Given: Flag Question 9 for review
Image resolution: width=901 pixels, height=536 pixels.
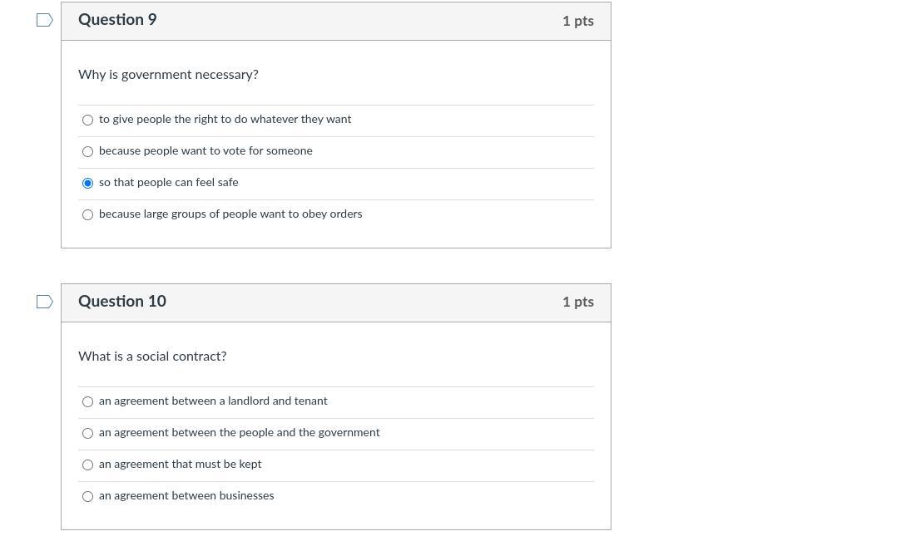Looking at the screenshot, I should 45,20.
